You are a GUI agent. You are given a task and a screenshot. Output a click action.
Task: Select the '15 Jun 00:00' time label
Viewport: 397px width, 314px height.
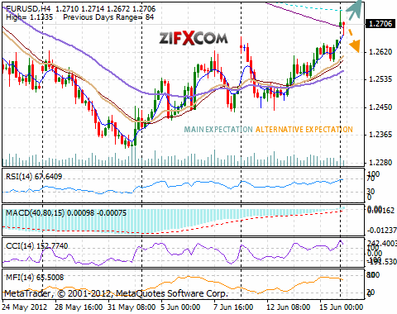click(341, 307)
